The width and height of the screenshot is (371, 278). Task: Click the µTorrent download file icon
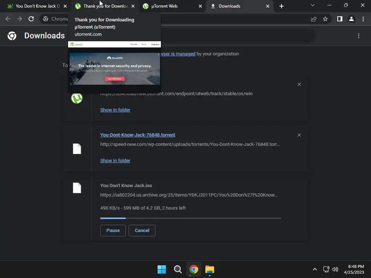tap(77, 98)
